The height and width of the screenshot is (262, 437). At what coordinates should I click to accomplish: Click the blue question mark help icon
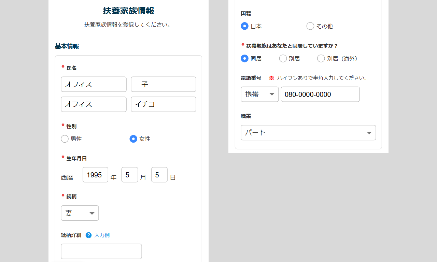pos(89,235)
